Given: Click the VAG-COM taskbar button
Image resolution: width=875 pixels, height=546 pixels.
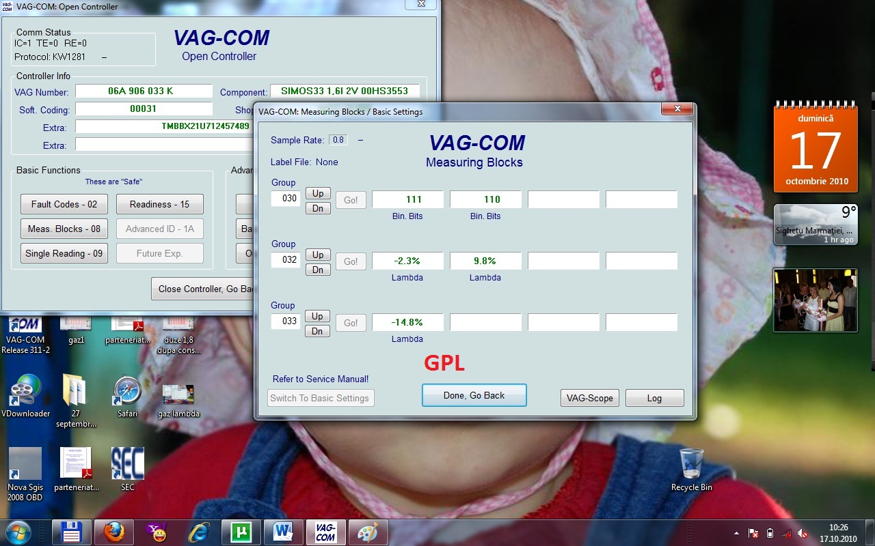Looking at the screenshot, I should (x=326, y=532).
